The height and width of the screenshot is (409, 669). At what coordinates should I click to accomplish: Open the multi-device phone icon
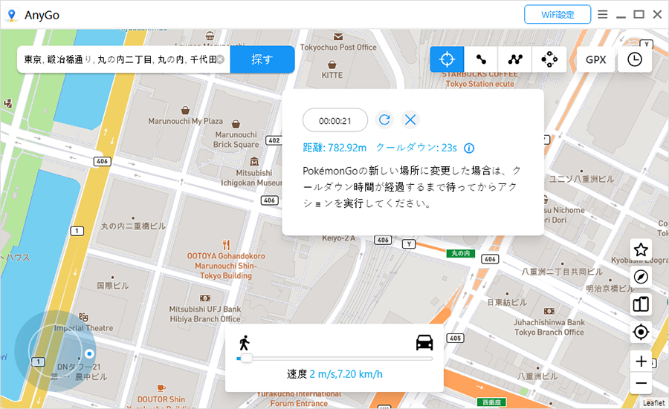[641, 304]
